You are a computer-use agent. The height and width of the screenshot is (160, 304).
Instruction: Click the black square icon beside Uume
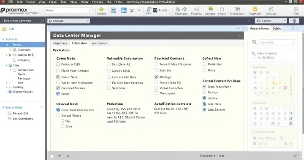155,10
